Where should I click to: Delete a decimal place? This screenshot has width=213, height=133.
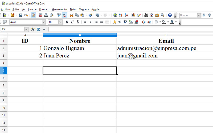[x=136, y=22]
